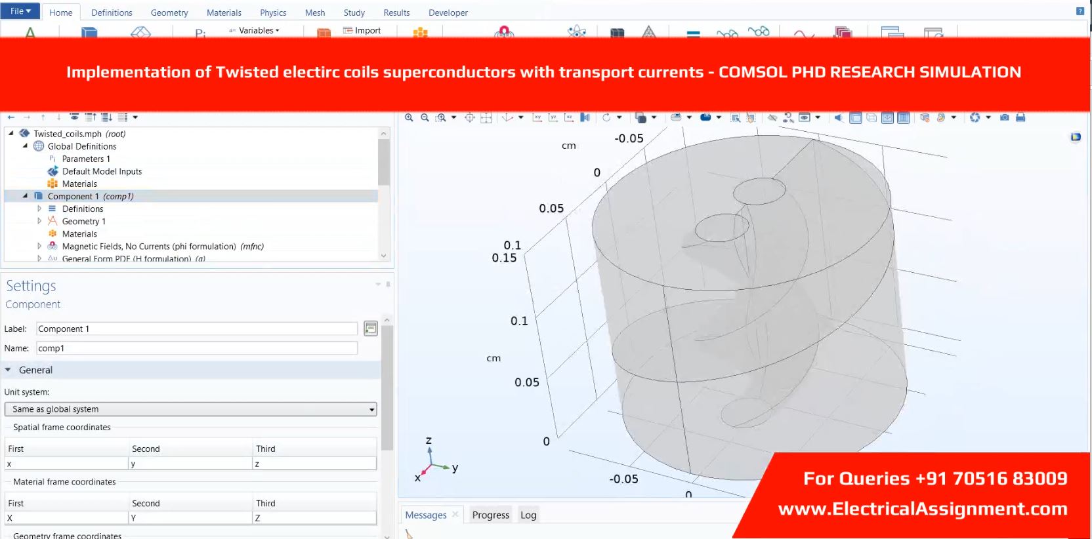Image resolution: width=1092 pixels, height=539 pixels.
Task: Click the Reset Hiding icon
Action: 788,117
